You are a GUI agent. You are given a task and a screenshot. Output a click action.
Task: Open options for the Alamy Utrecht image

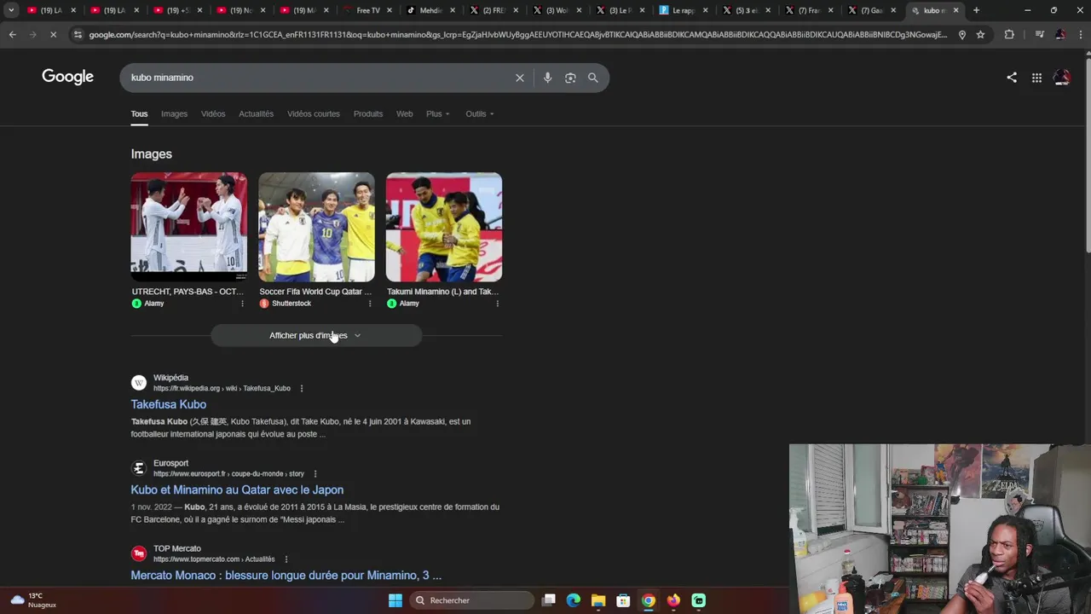click(x=242, y=304)
